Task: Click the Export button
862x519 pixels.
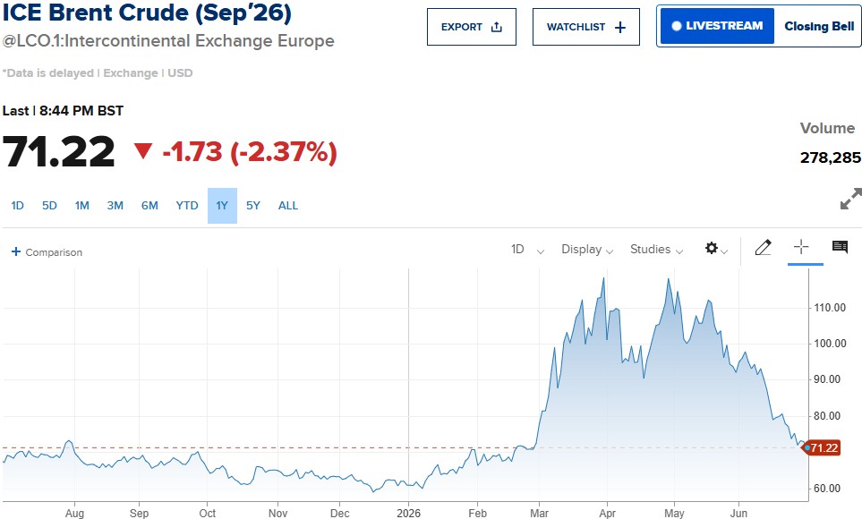Action: point(472,27)
